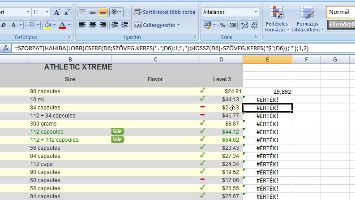Open Feltételes formázás conditional formatting

[x=277, y=18]
